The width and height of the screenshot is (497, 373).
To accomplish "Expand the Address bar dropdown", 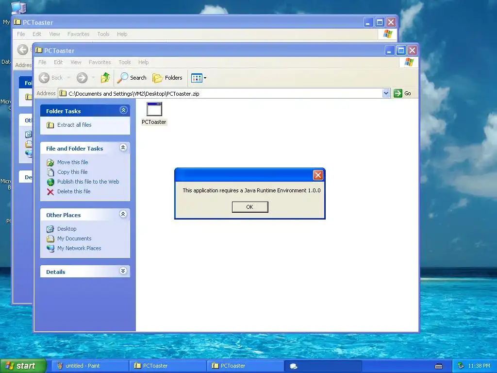I will [386, 94].
